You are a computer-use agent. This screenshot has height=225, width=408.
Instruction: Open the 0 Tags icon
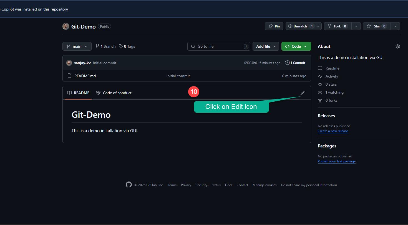point(121,46)
